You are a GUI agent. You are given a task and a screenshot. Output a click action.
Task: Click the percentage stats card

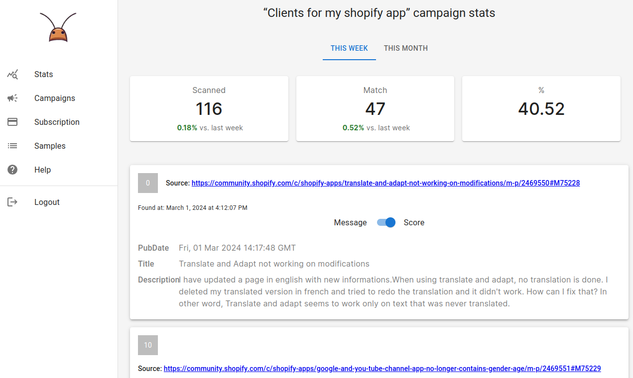[541, 108]
